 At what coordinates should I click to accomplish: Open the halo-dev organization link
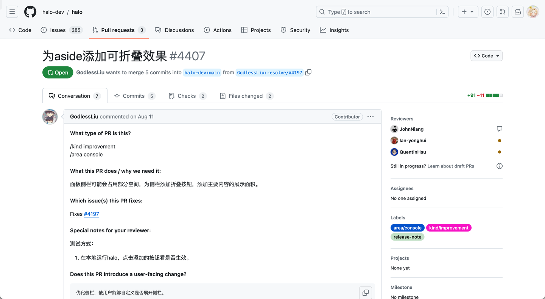(53, 12)
